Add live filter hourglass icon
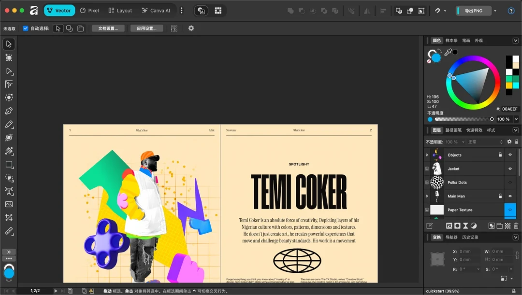 tap(465, 226)
